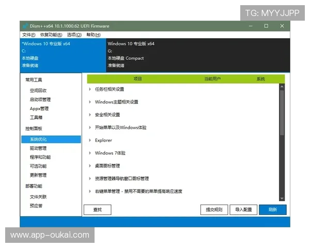Expand 开始菜单以及Windows体验 group arrow
The height and width of the screenshot is (248, 310).
[x=90, y=128]
